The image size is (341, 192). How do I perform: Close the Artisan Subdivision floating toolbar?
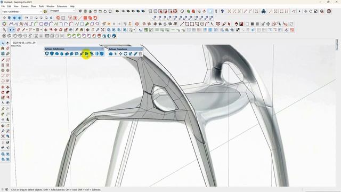102,49
